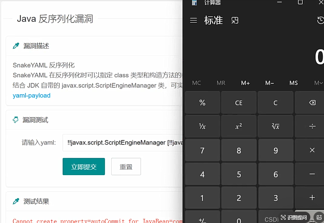Click the 重置 reset button
The width and height of the screenshot is (324, 223).
[x=126, y=167]
